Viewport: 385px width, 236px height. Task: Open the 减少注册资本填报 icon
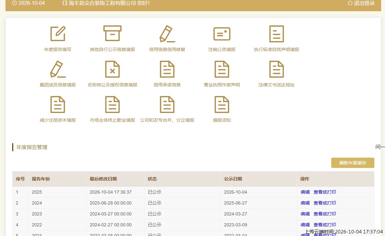58,105
